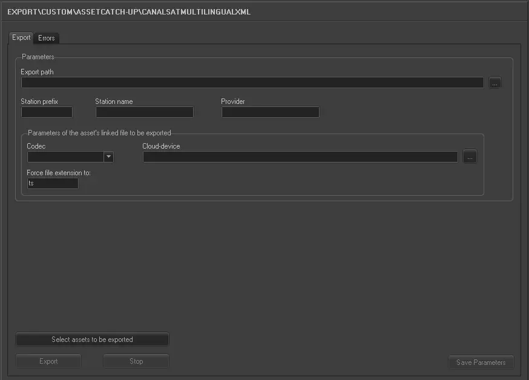Click the linked file parameters group title

tap(99, 132)
